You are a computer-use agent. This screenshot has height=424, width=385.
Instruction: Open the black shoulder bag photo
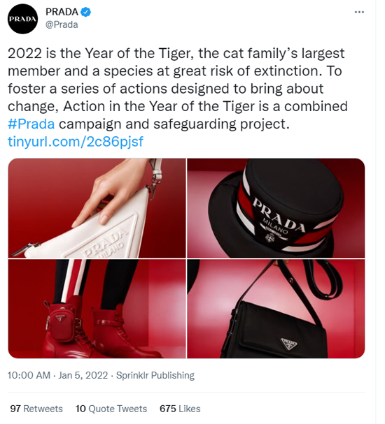tap(276, 309)
